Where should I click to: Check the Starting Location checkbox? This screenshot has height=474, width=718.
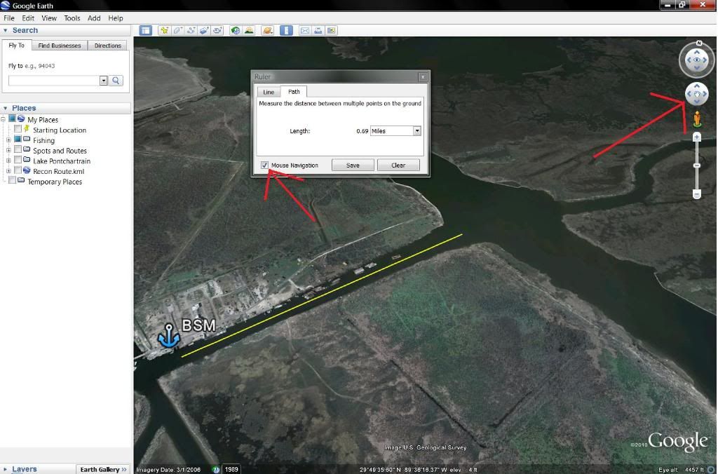coord(18,129)
